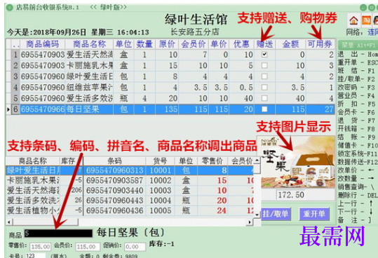
Task: Open the home icon at top right
Action: pyautogui.click(x=353, y=20)
